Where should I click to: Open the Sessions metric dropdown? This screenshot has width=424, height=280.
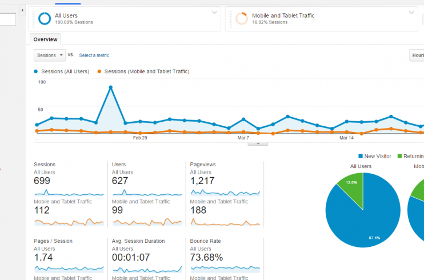click(x=50, y=55)
